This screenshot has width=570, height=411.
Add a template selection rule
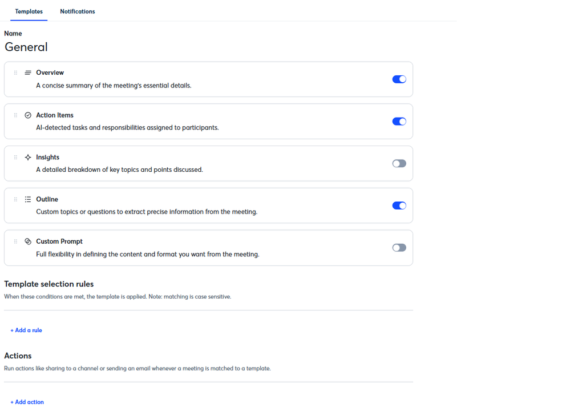(x=26, y=331)
